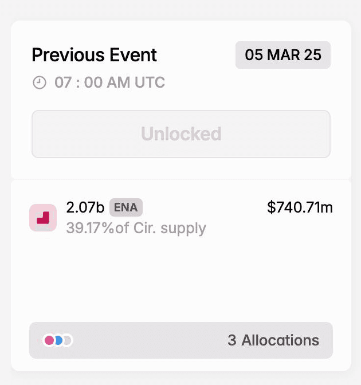
Task: Select the gray allocation dot
Action: [x=68, y=340]
